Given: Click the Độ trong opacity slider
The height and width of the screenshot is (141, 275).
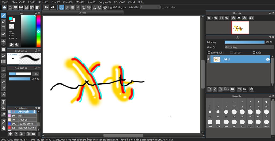Looking at the screenshot, I should coord(244,42).
